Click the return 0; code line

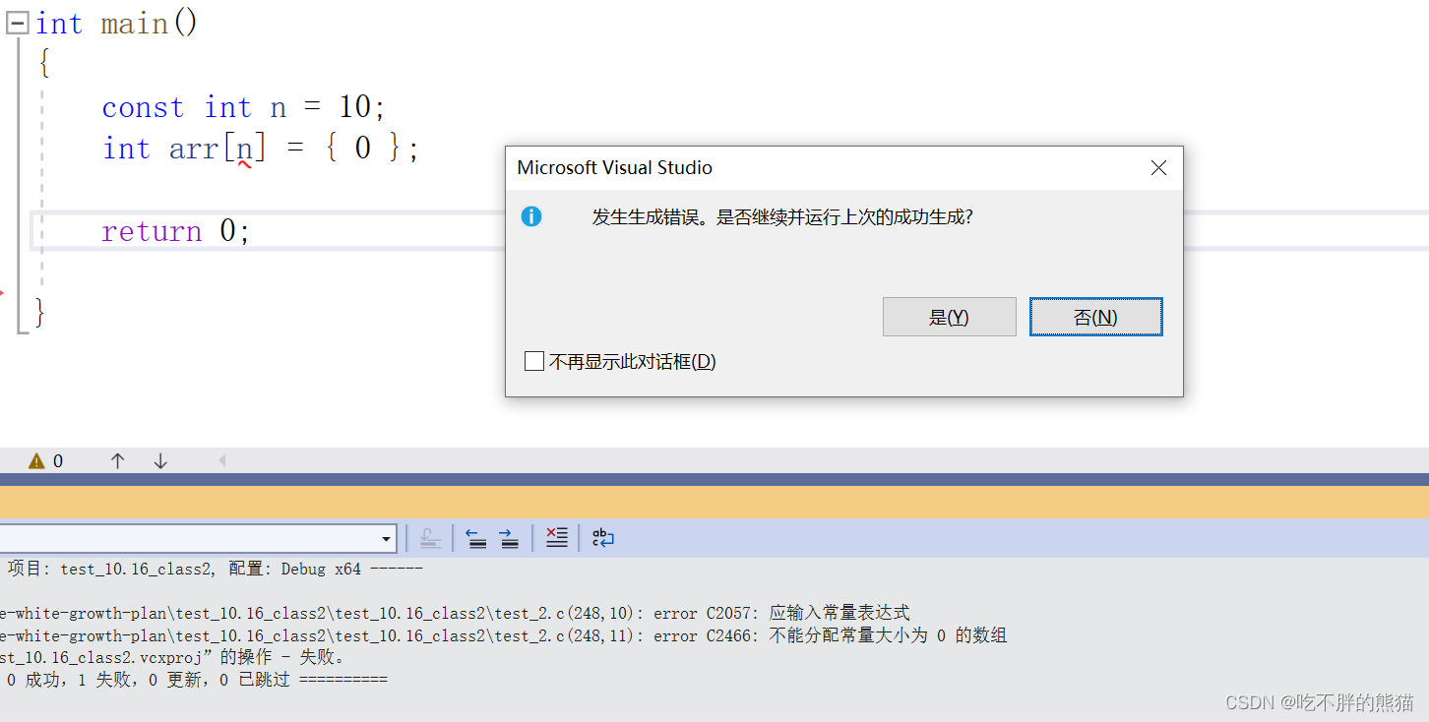pyautogui.click(x=175, y=231)
